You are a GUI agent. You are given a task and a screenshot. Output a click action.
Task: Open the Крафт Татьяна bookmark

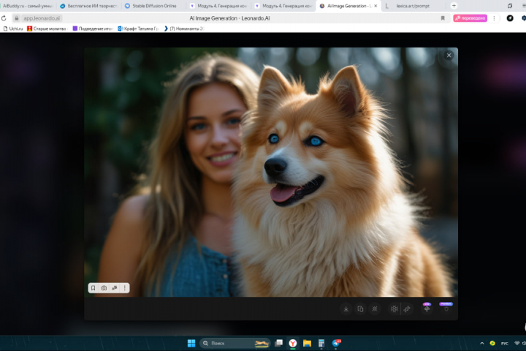[138, 29]
